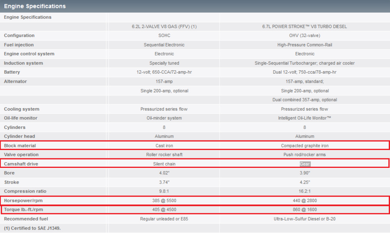The width and height of the screenshot is (390, 233).
Task: Select the 3.90" bore value
Action: pyautogui.click(x=305, y=173)
